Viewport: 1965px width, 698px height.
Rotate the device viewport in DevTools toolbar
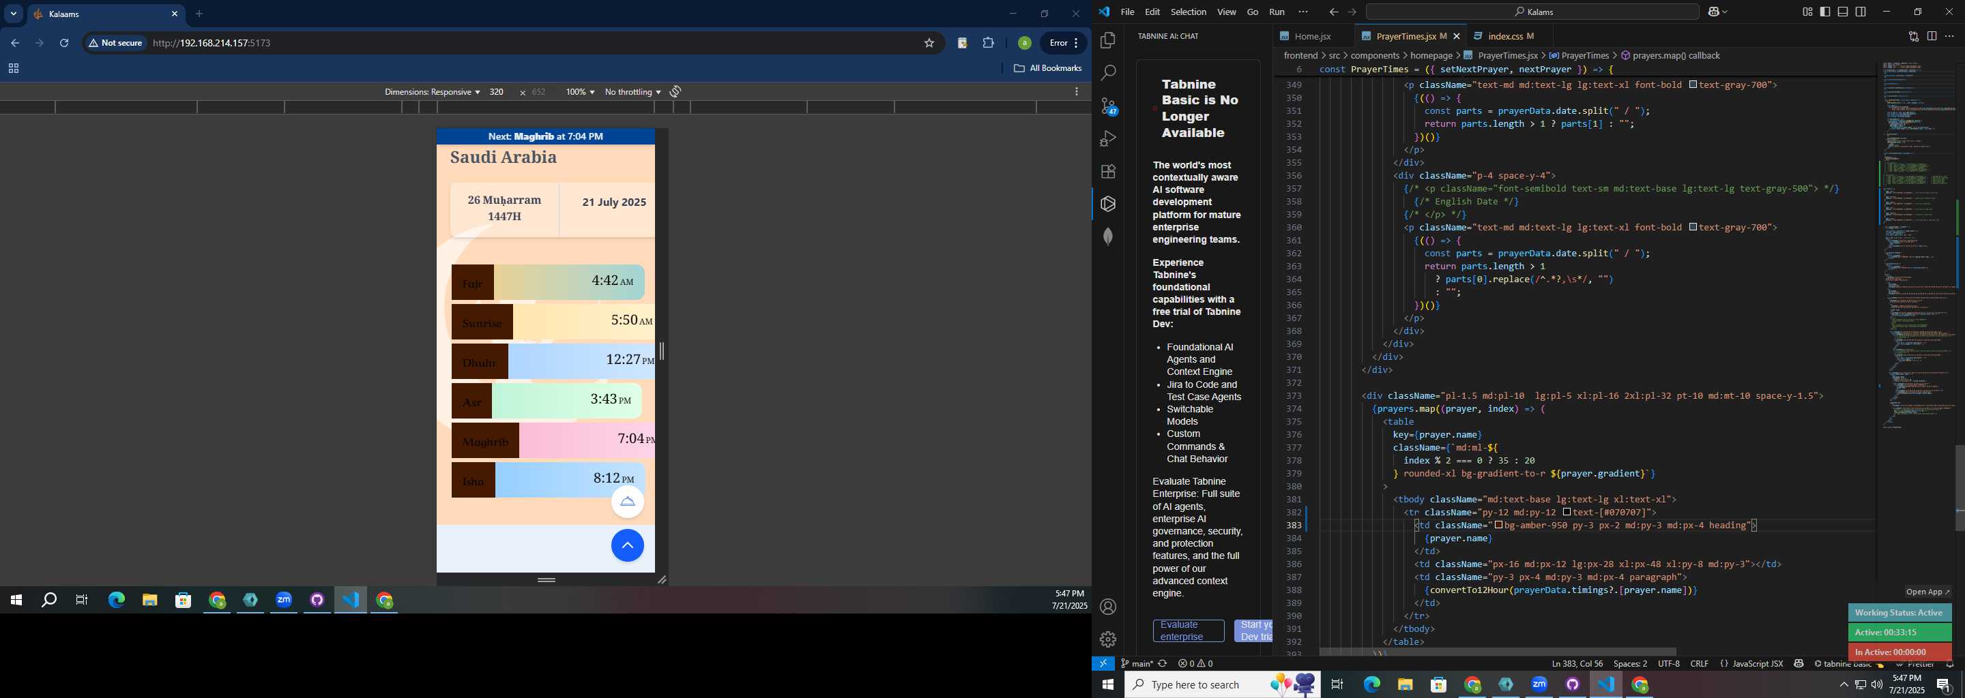(675, 91)
